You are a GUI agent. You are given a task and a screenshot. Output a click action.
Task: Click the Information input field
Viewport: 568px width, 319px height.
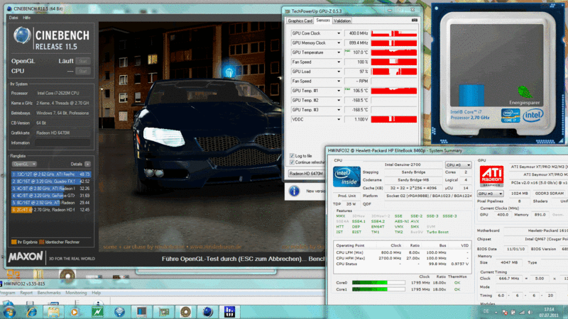(64, 142)
